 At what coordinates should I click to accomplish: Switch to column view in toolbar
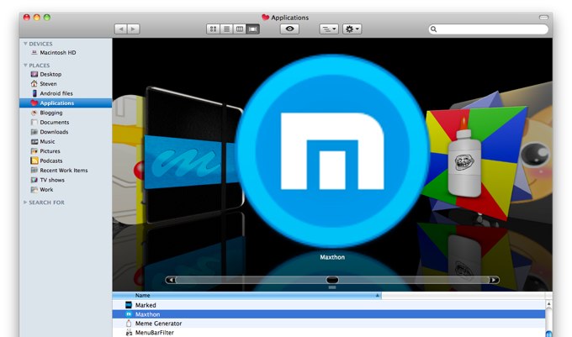pyautogui.click(x=240, y=29)
